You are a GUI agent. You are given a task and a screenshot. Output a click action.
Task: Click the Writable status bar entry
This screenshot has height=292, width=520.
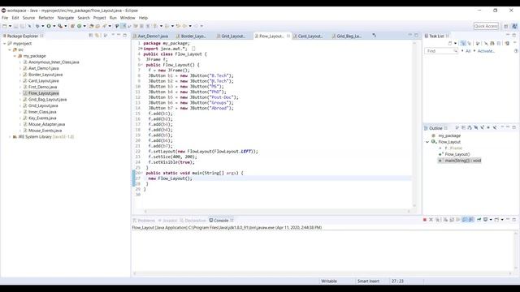[329, 281]
